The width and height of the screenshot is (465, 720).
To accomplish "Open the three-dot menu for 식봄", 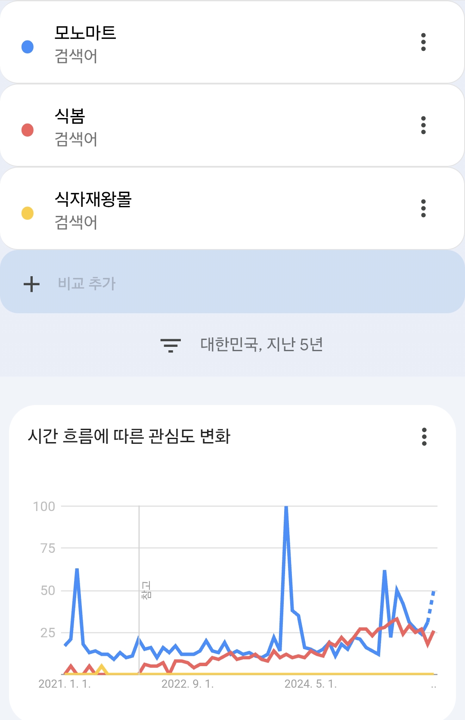I will tap(423, 125).
